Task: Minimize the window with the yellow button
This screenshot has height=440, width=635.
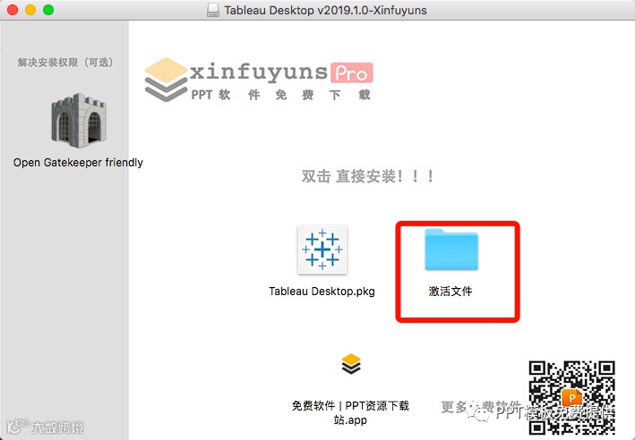Action: coord(30,10)
